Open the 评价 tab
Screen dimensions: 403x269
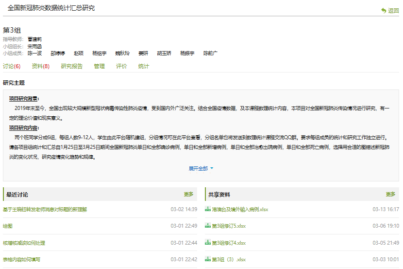[x=121, y=66]
